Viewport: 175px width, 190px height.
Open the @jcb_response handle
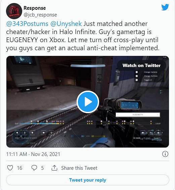pos(40,15)
